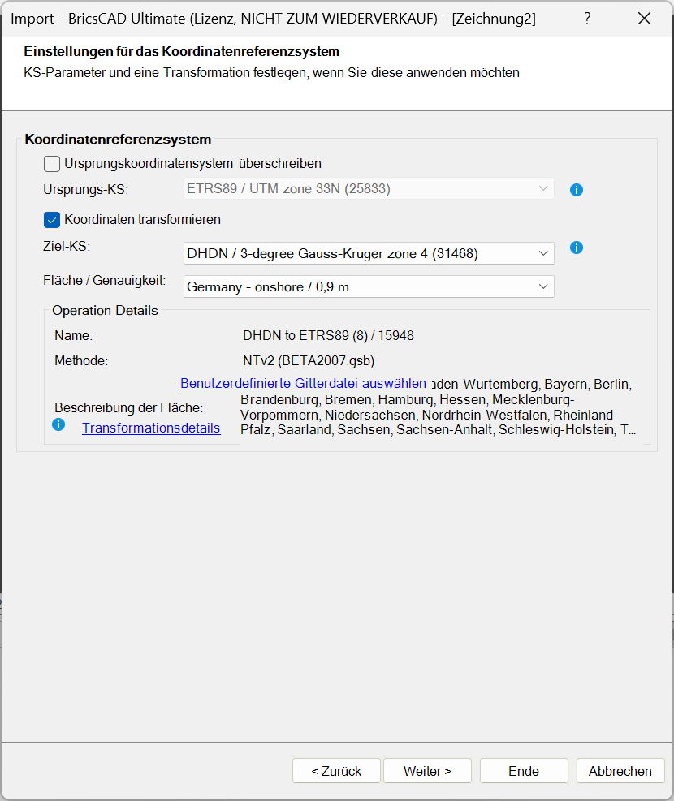Screen dimensions: 674x801
Task: Click the info icon beside the Ziel-KS dropdown
Action: (x=577, y=248)
